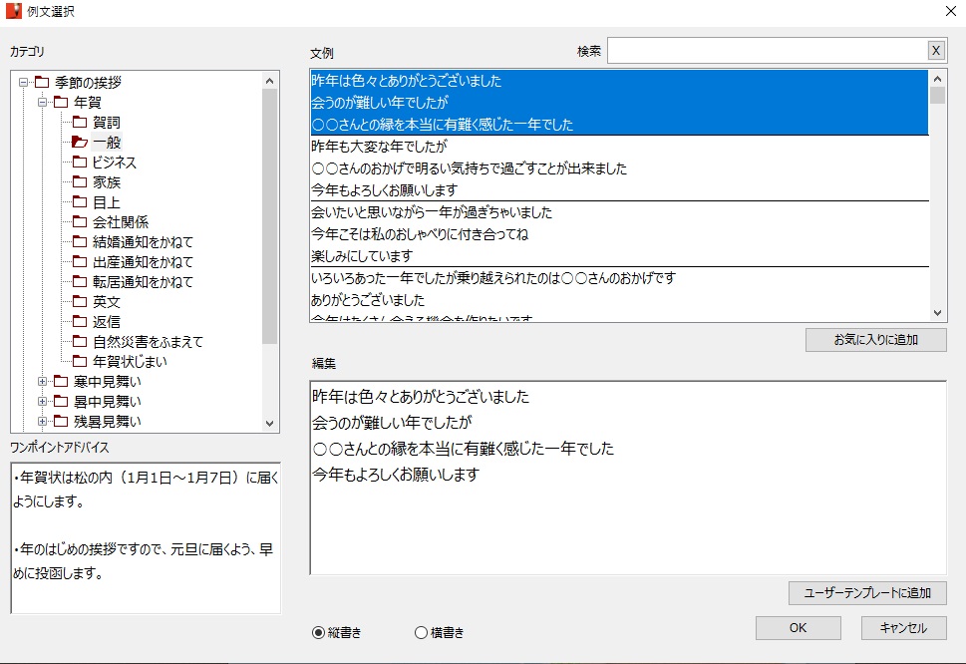Click the folder icon beside 英文
The height and width of the screenshot is (664, 966).
coord(80,302)
